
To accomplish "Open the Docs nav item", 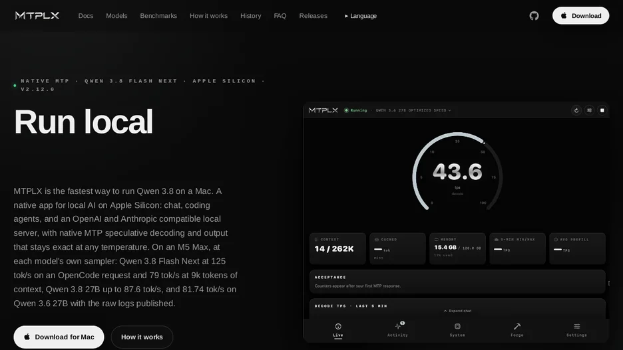I will click(86, 16).
